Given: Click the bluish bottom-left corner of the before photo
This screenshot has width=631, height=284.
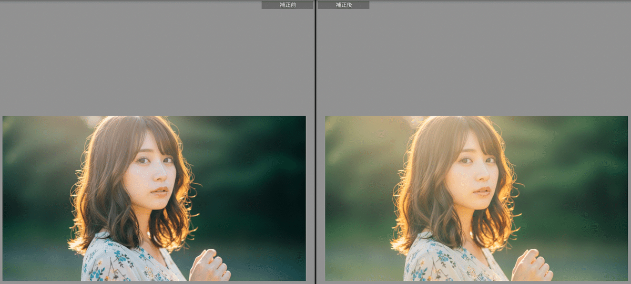Looking at the screenshot, I should point(12,273).
